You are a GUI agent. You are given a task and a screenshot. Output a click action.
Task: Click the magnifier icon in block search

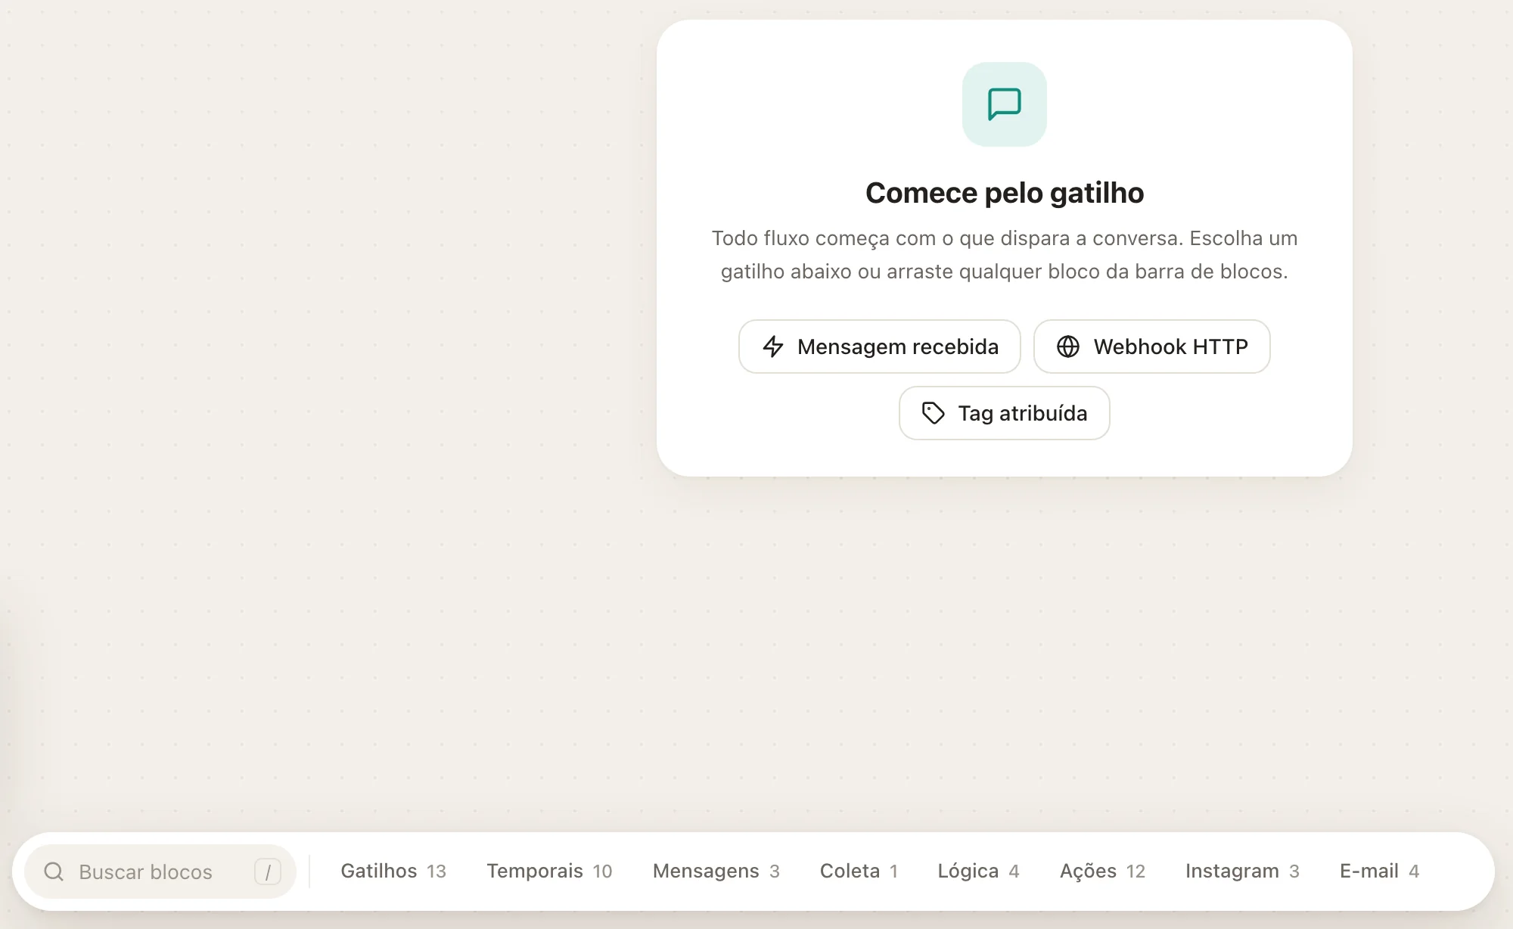point(54,872)
